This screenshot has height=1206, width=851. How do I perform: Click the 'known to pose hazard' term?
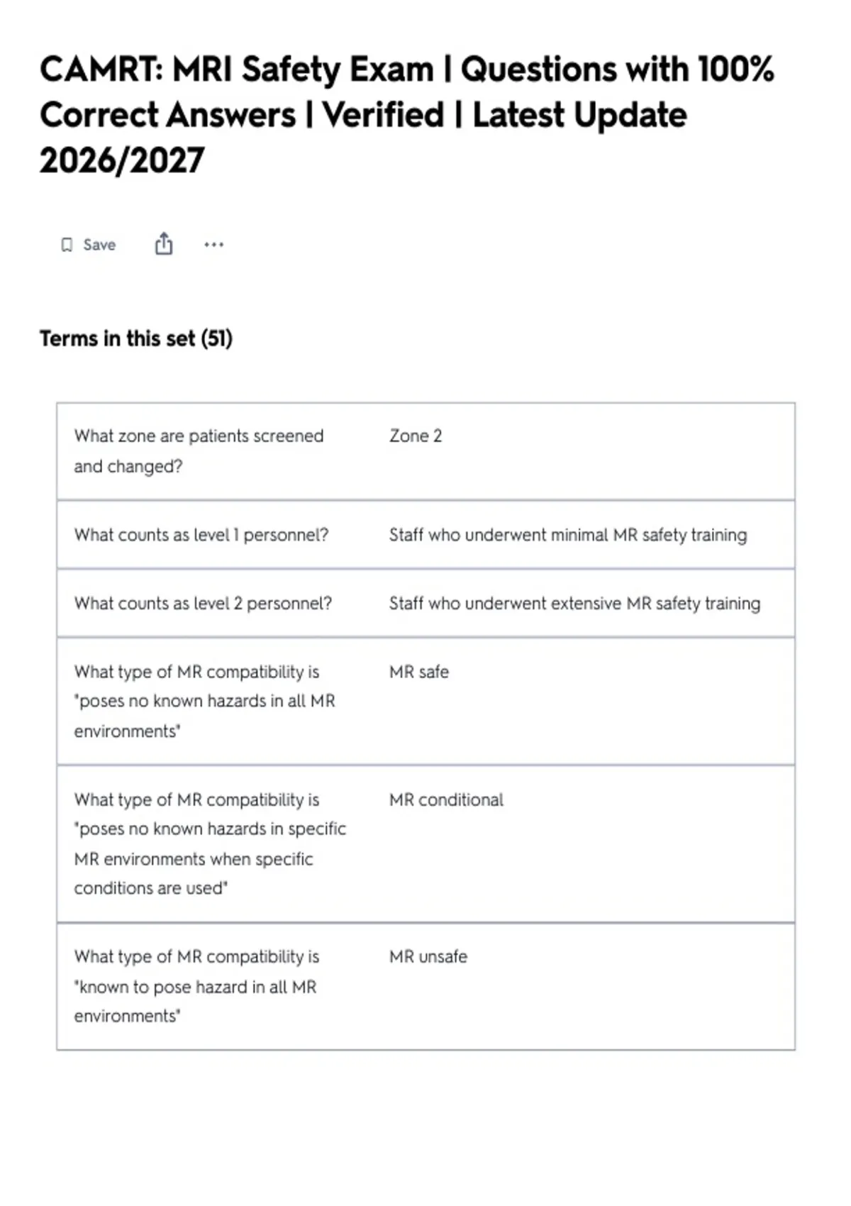196,987
